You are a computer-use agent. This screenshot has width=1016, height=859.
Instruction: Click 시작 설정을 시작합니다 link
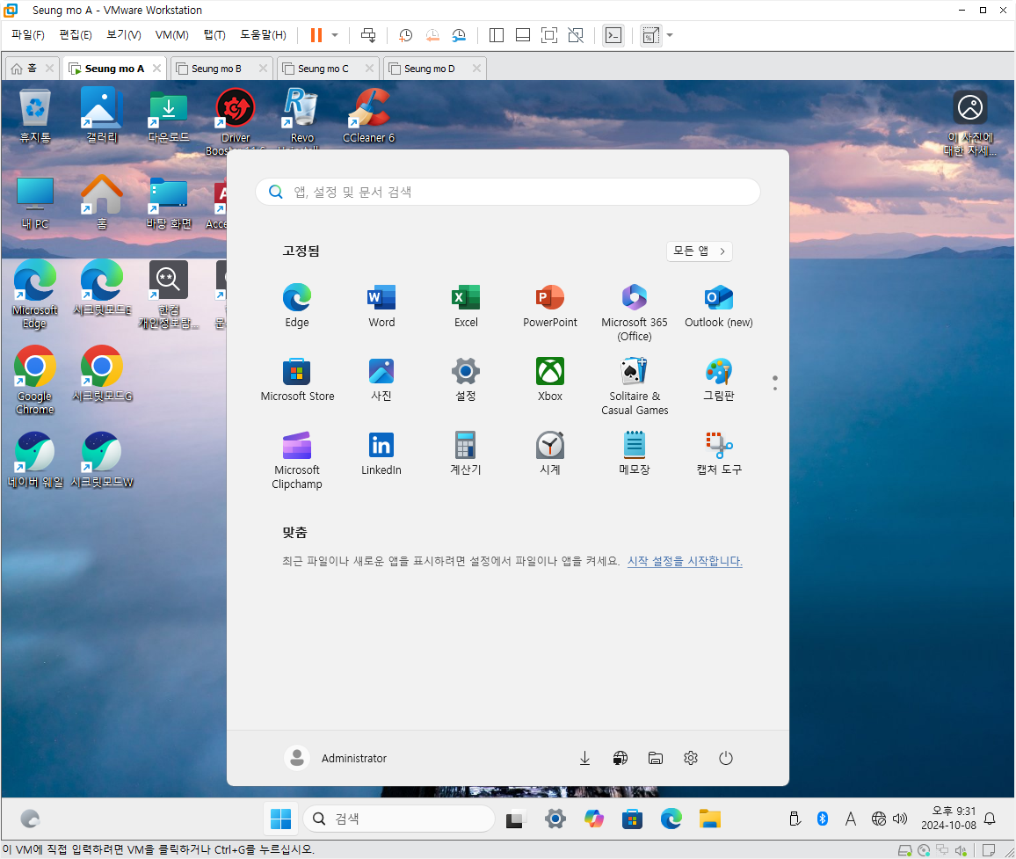685,561
